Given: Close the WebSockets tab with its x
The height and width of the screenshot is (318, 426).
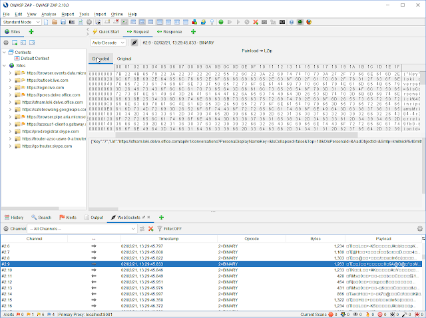Looking at the screenshot, I should (x=148, y=218).
